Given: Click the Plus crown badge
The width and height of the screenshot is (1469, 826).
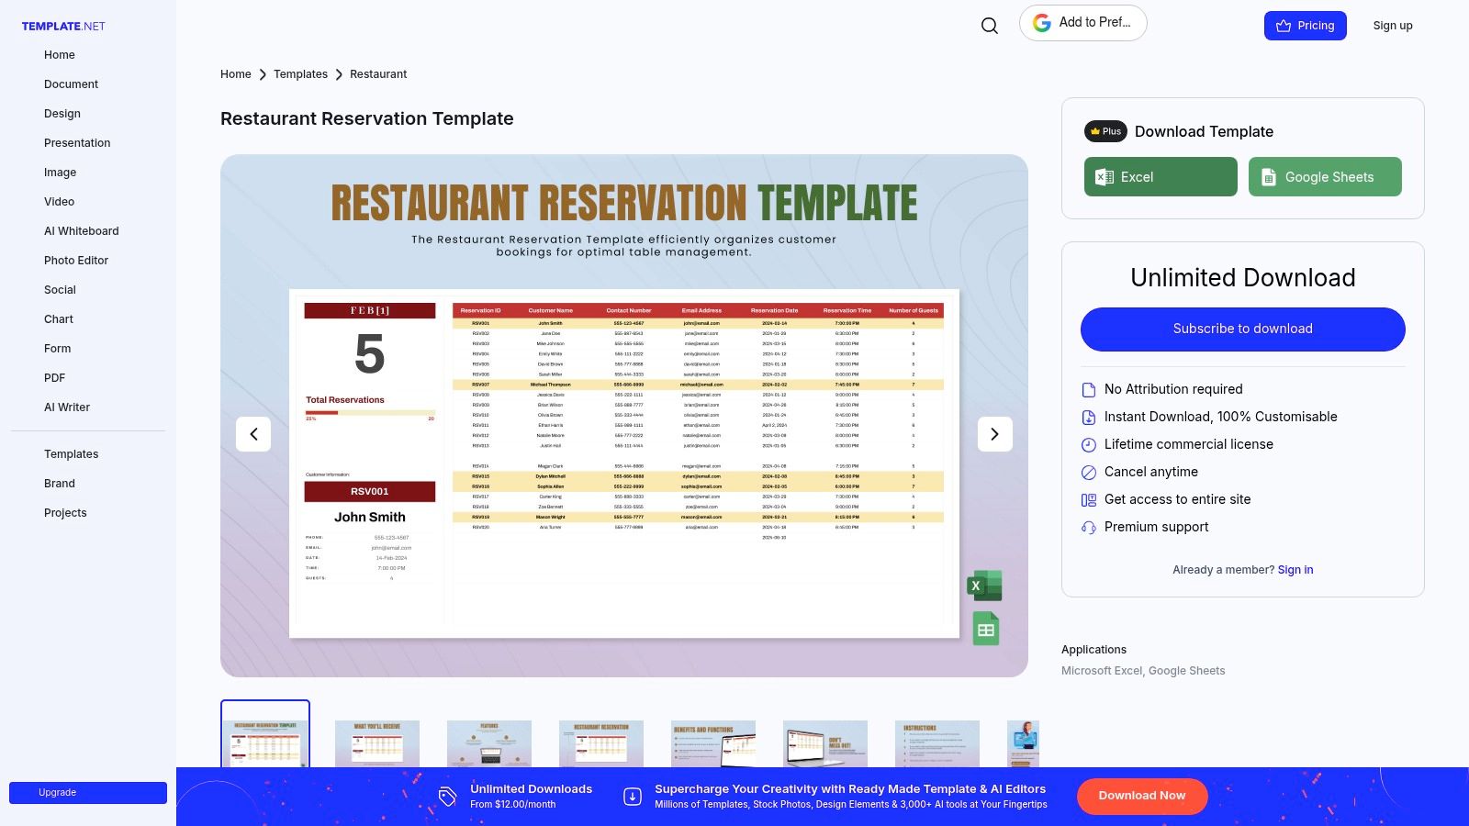Looking at the screenshot, I should pos(1105,131).
